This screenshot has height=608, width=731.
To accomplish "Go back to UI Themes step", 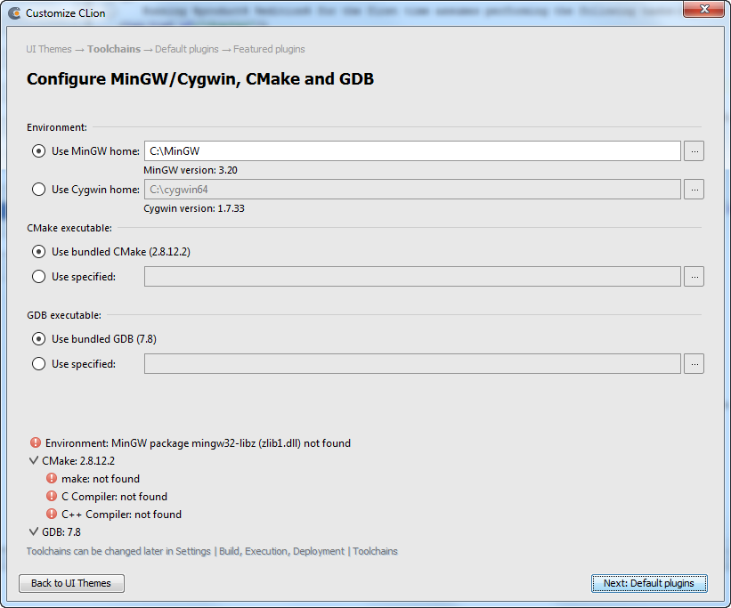I will [x=71, y=583].
